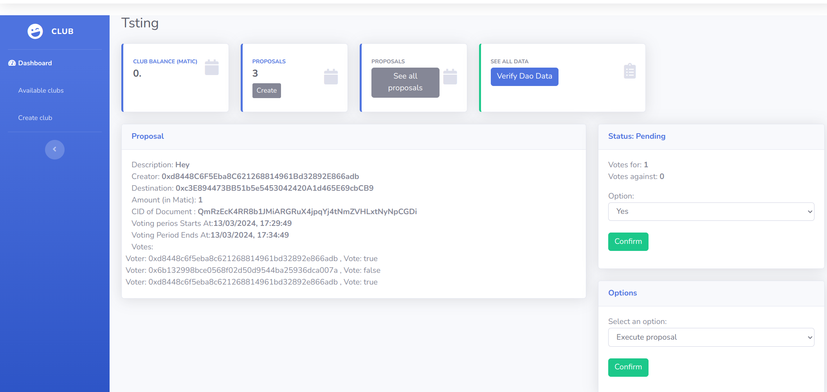Click the voter row with Vote: false
The image size is (827, 392).
click(x=253, y=270)
